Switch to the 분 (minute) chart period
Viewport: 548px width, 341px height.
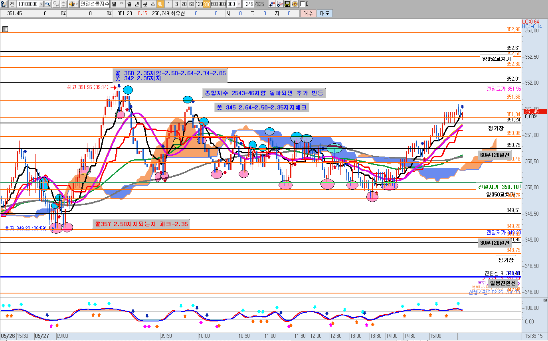pyautogui.click(x=145, y=4)
